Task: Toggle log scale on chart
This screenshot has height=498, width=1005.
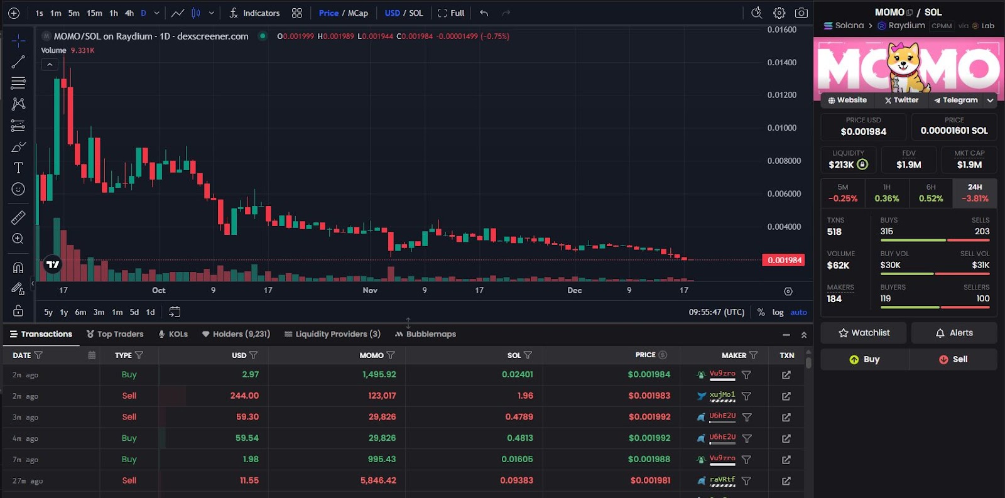Action: pos(778,312)
